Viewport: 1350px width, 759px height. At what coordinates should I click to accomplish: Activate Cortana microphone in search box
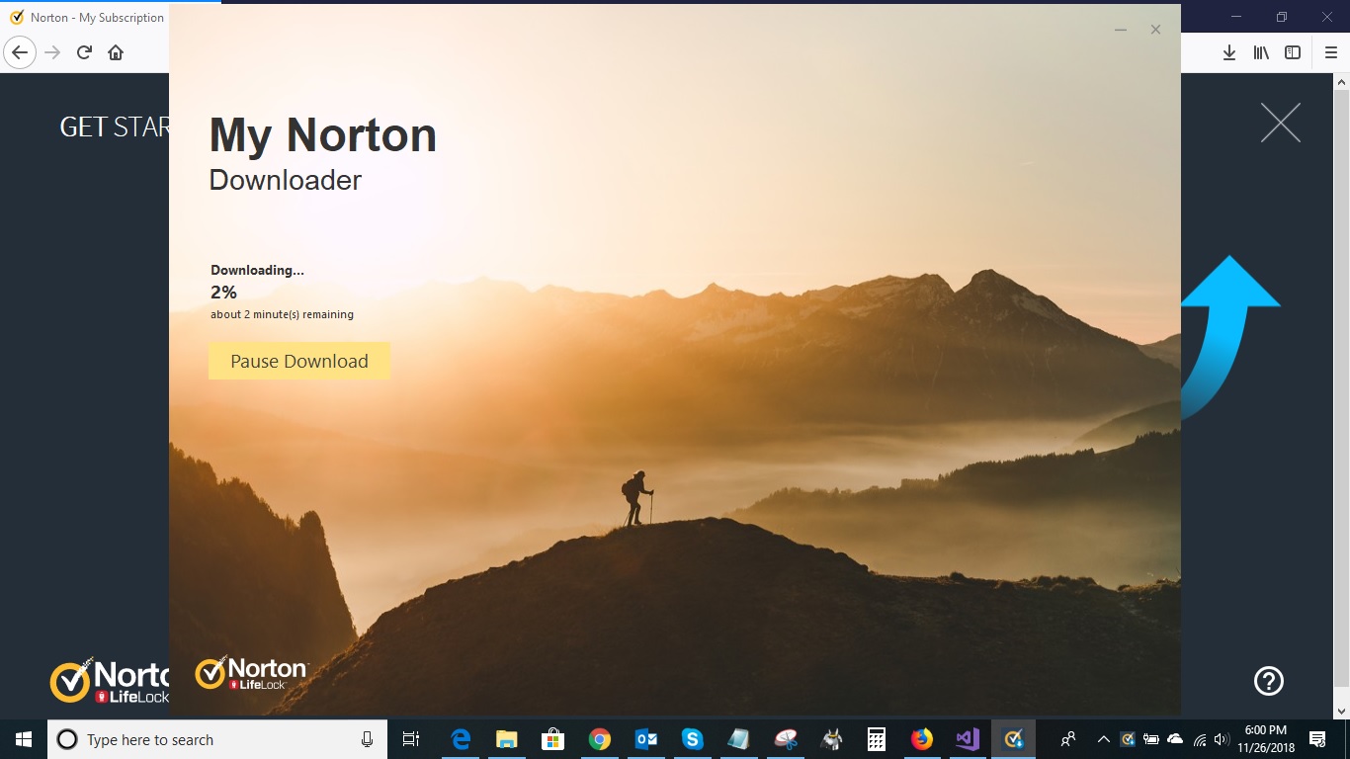point(368,739)
